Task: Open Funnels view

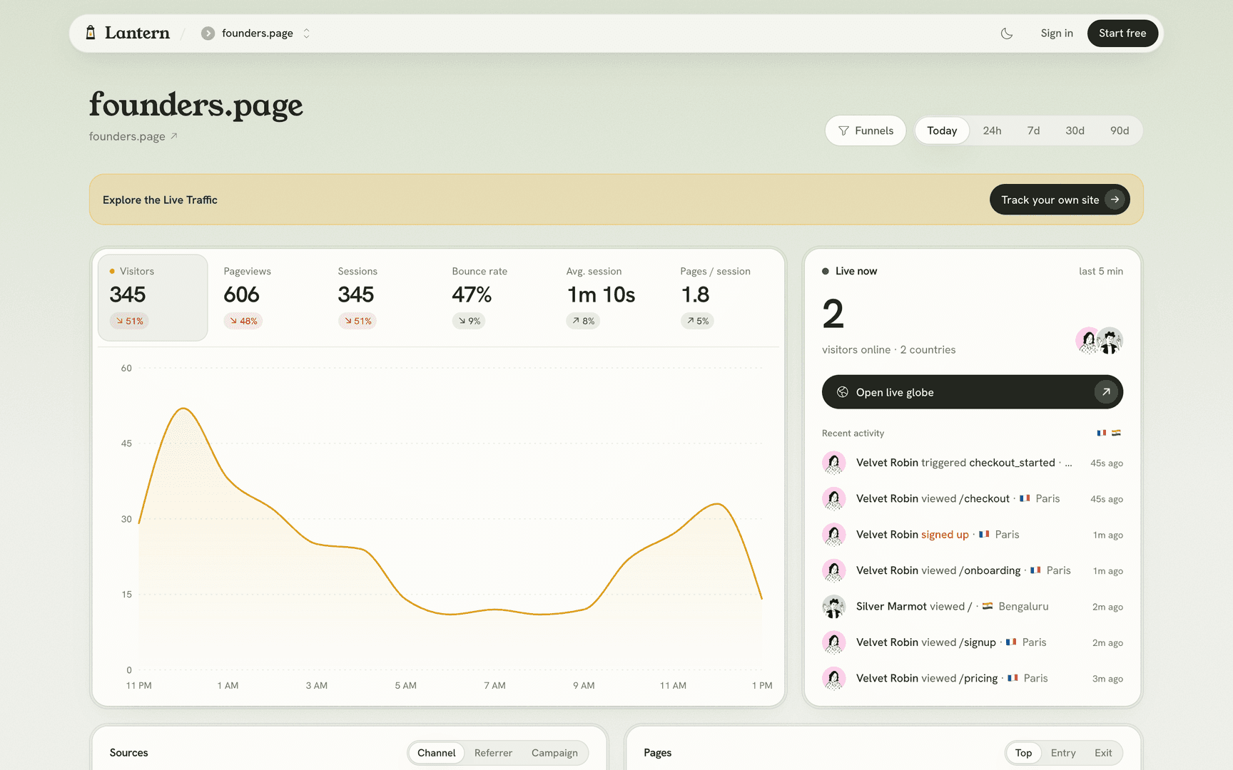Action: point(866,130)
